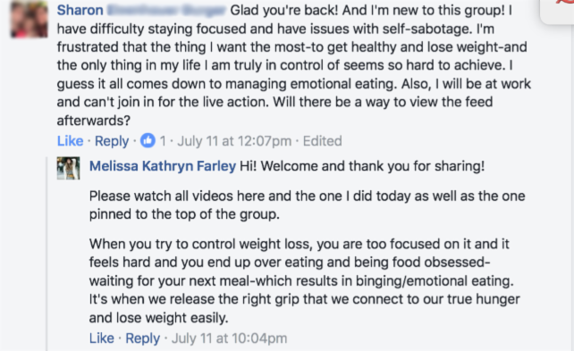Like Melissa Kathryn Farley's reply

pyautogui.click(x=102, y=338)
